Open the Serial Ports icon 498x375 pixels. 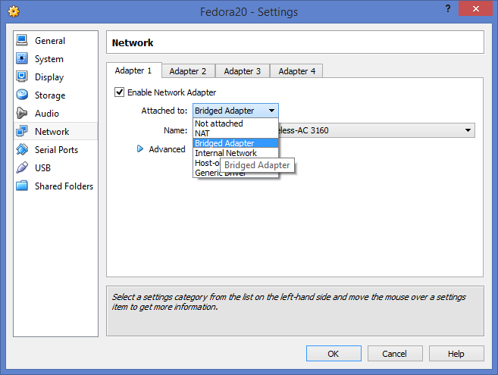22,149
